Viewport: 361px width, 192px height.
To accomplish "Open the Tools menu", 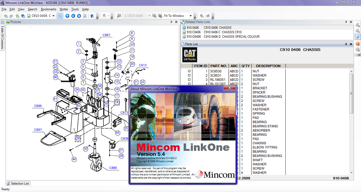I will [75, 9].
